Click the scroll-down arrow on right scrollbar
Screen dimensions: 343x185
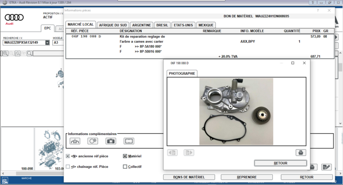click(340, 123)
